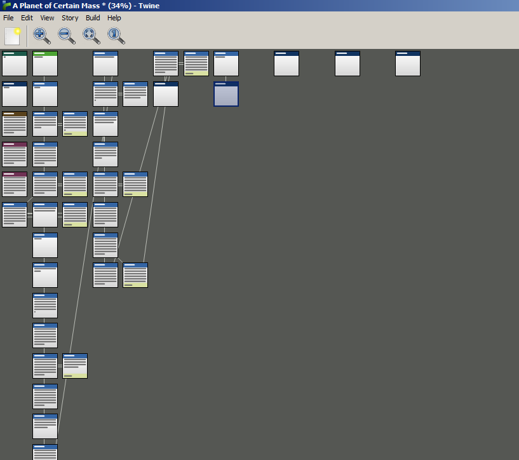This screenshot has width=519, height=460.
Task: Select the brown-titled passage box
Action: 15,124
